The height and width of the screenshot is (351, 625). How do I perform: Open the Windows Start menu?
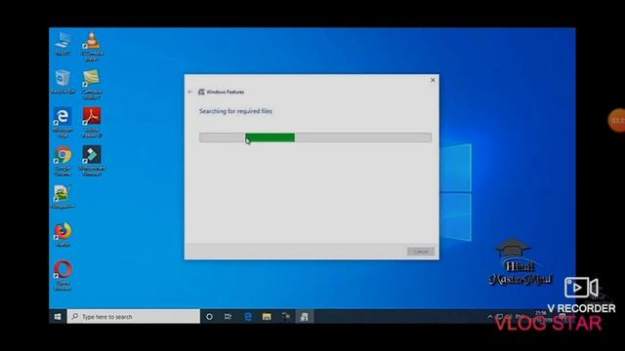click(58, 316)
